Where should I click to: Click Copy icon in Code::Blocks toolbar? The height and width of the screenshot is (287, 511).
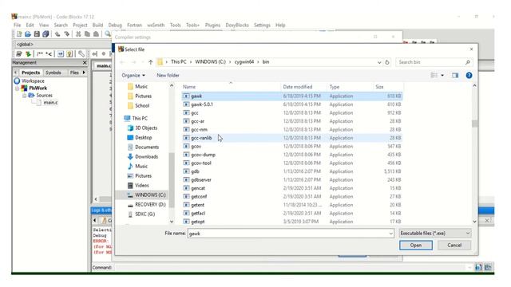(x=87, y=33)
